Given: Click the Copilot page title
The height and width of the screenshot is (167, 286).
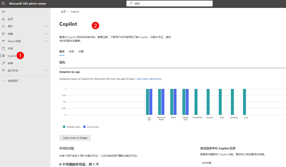Looking at the screenshot, I should click(x=68, y=24).
